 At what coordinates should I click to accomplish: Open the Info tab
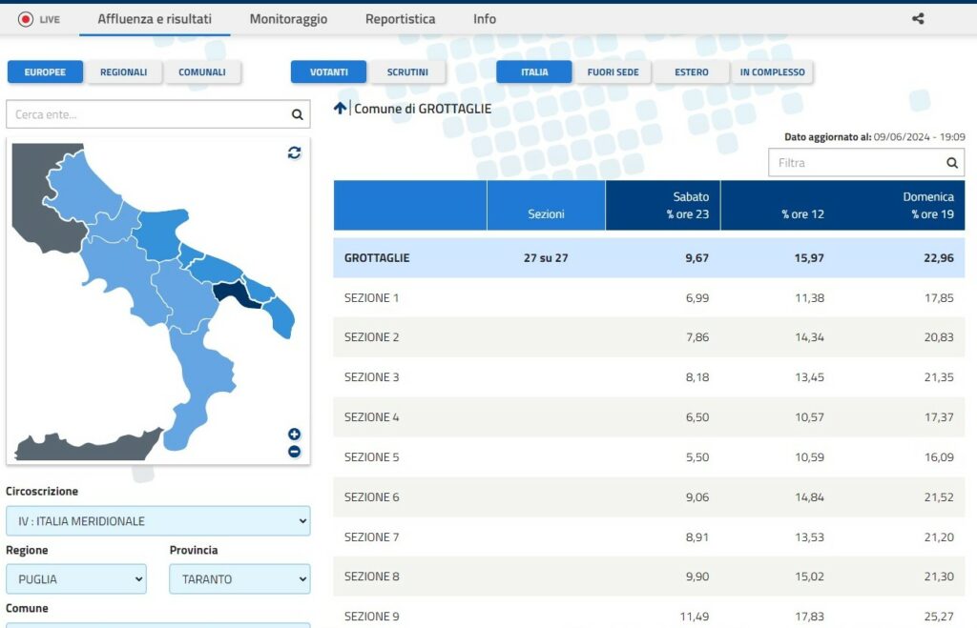coord(484,19)
